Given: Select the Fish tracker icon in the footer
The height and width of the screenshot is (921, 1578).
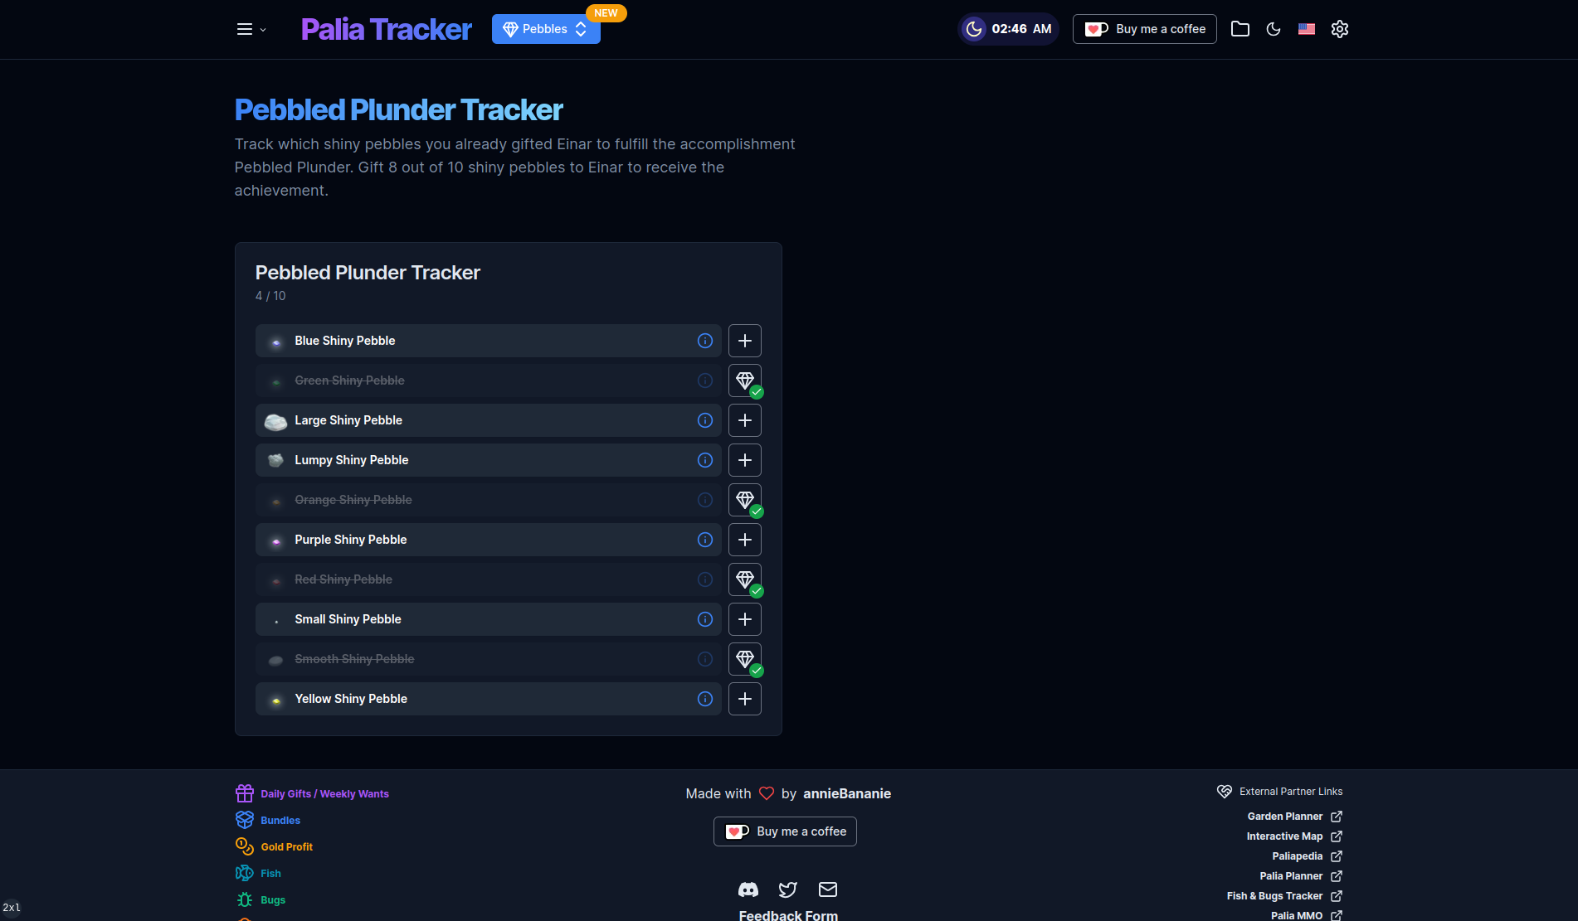Looking at the screenshot, I should pos(245,873).
